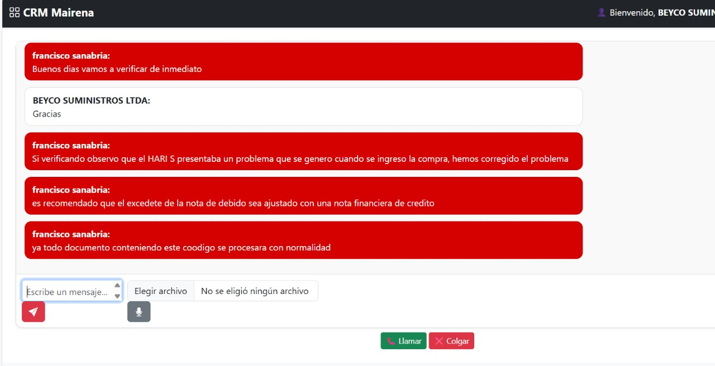Screen dimensions: 715x366
Task: Click the user avatar icon beside Bienvenido
Action: coord(601,12)
